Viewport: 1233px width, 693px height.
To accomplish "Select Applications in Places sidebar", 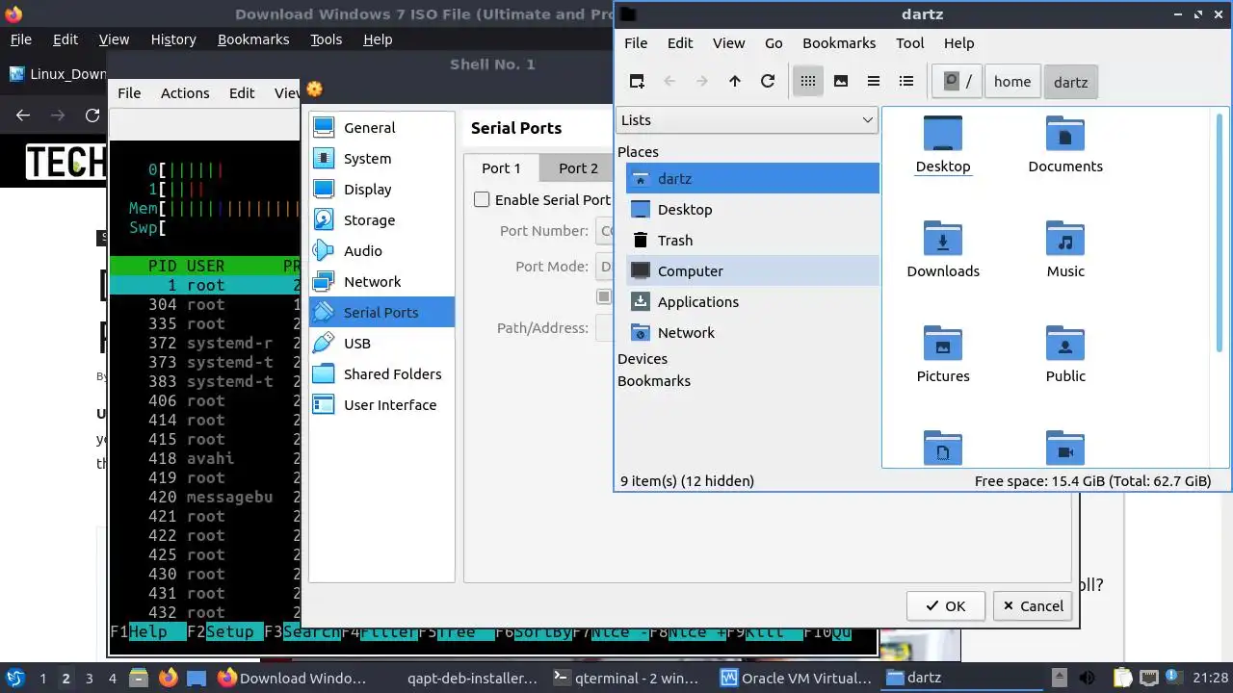I will pos(752,301).
